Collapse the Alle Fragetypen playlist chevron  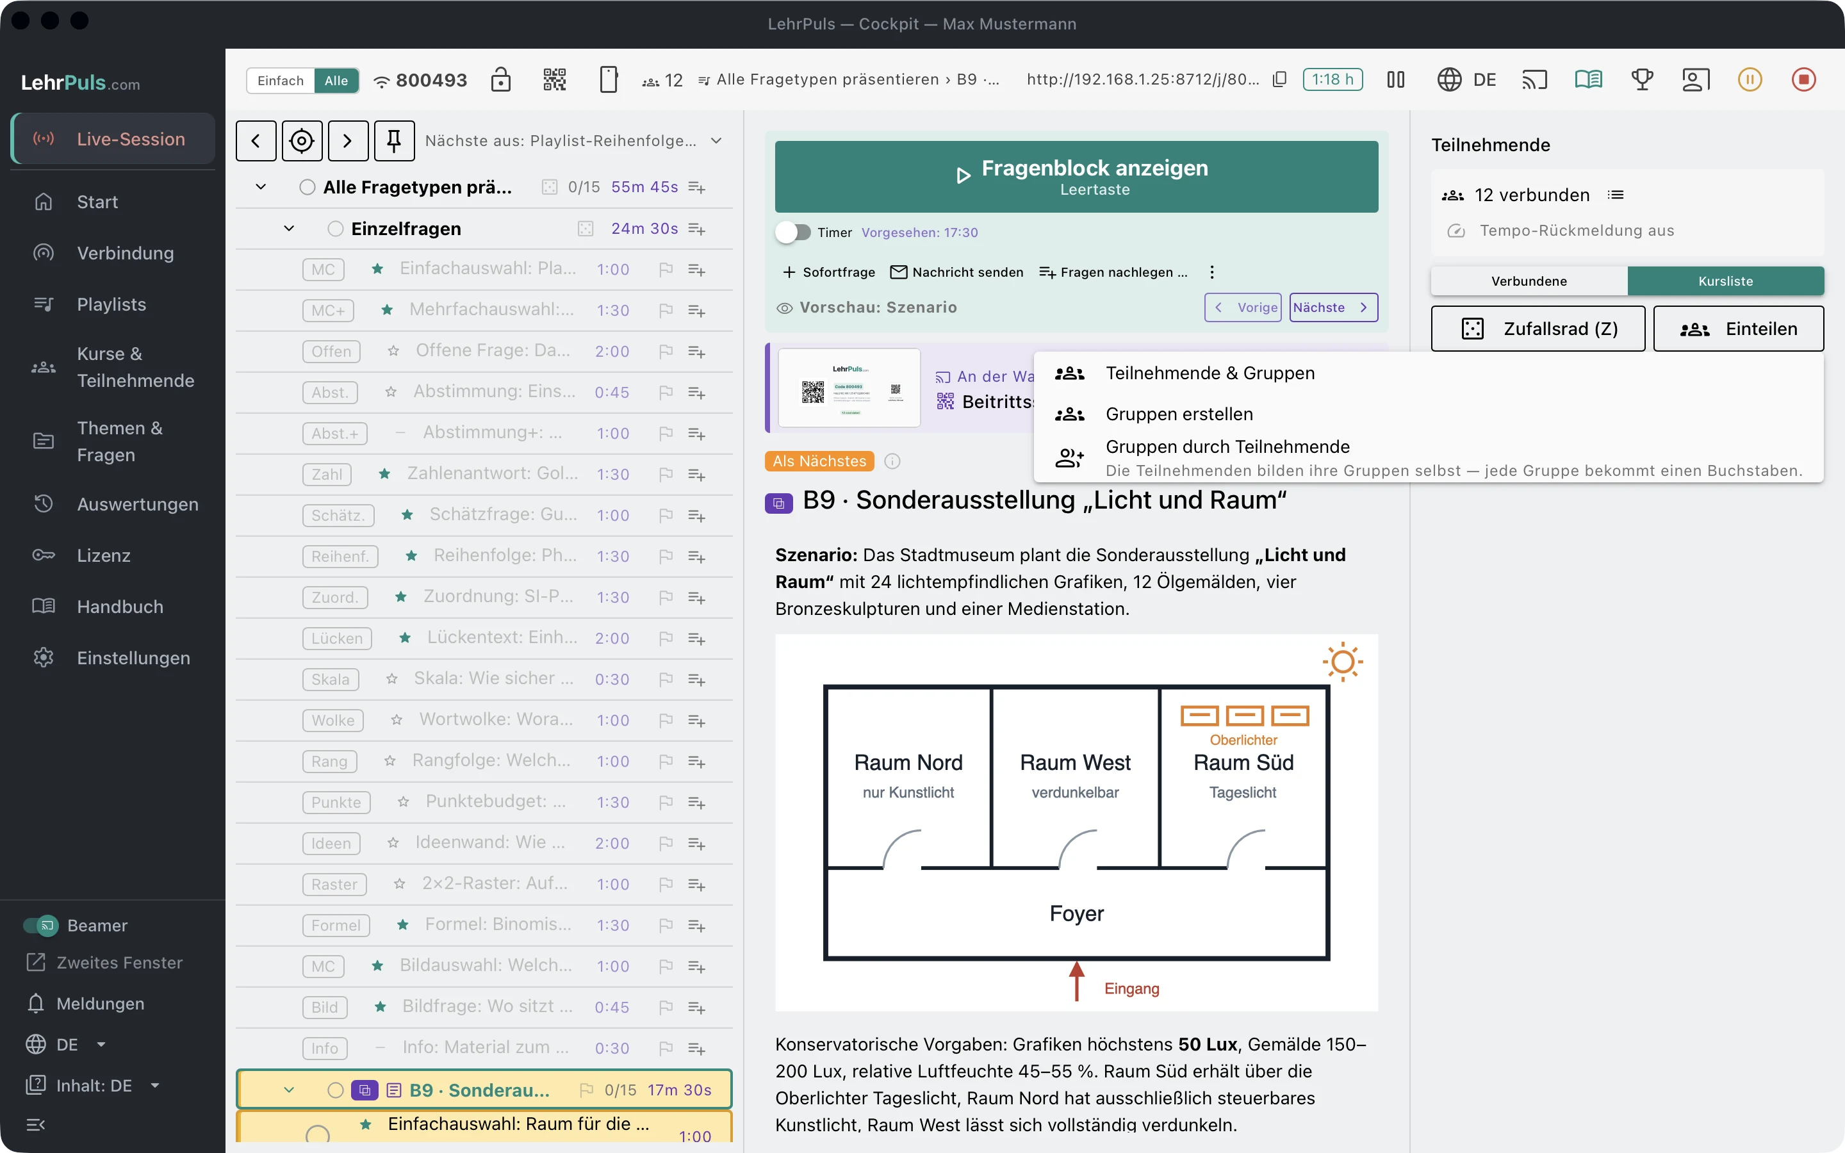coord(261,187)
